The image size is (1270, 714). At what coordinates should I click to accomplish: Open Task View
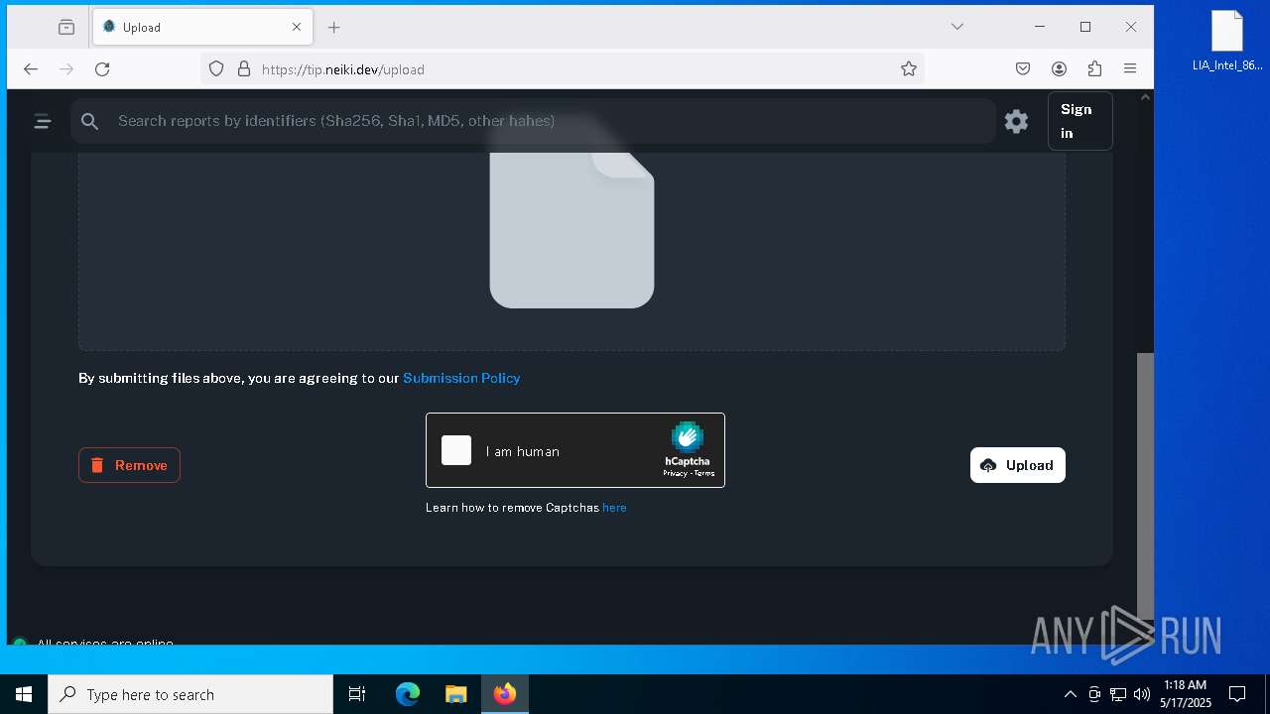[x=357, y=694]
